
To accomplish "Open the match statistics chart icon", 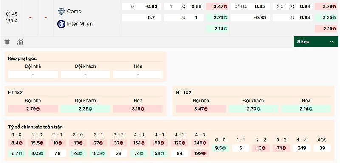I will coord(20,42).
